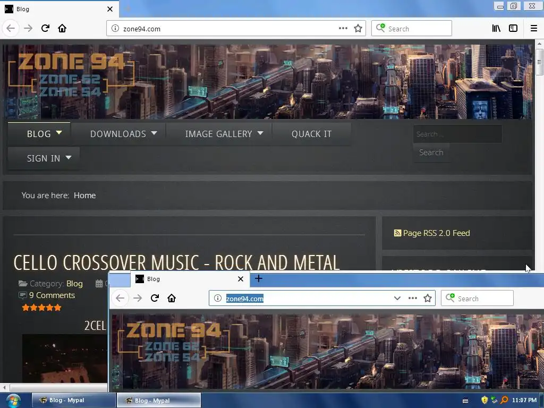The height and width of the screenshot is (408, 544).
Task: Show site information icon in front window URL bar
Action: click(218, 298)
